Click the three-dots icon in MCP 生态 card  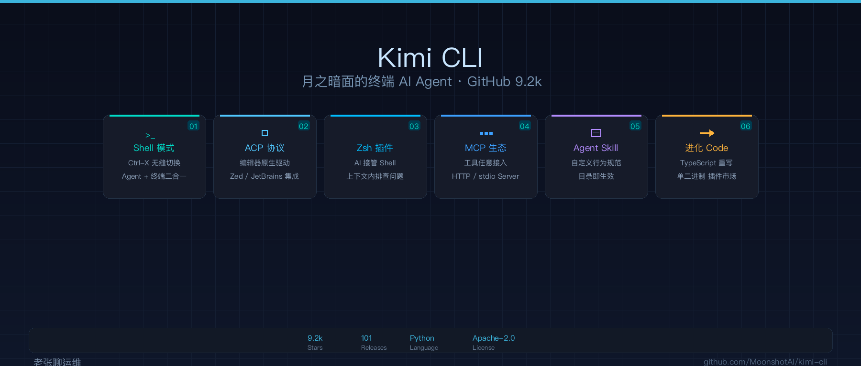pyautogui.click(x=486, y=133)
